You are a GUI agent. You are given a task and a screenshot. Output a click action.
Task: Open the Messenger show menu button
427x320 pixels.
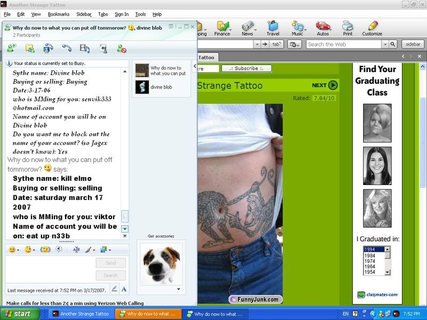pos(171,26)
